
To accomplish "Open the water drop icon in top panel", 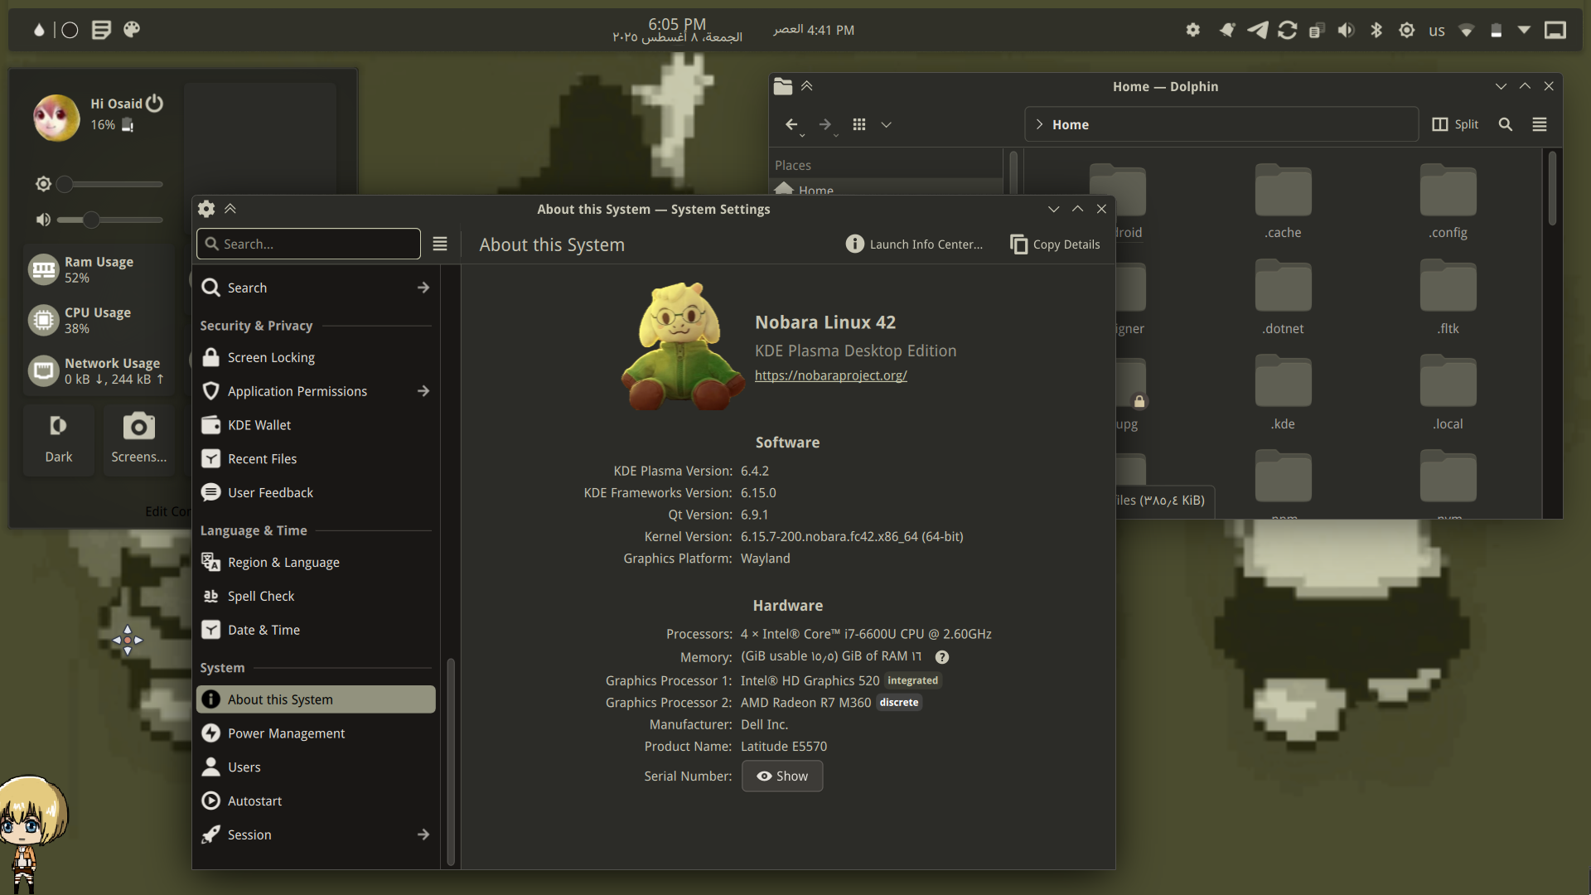I will [39, 30].
